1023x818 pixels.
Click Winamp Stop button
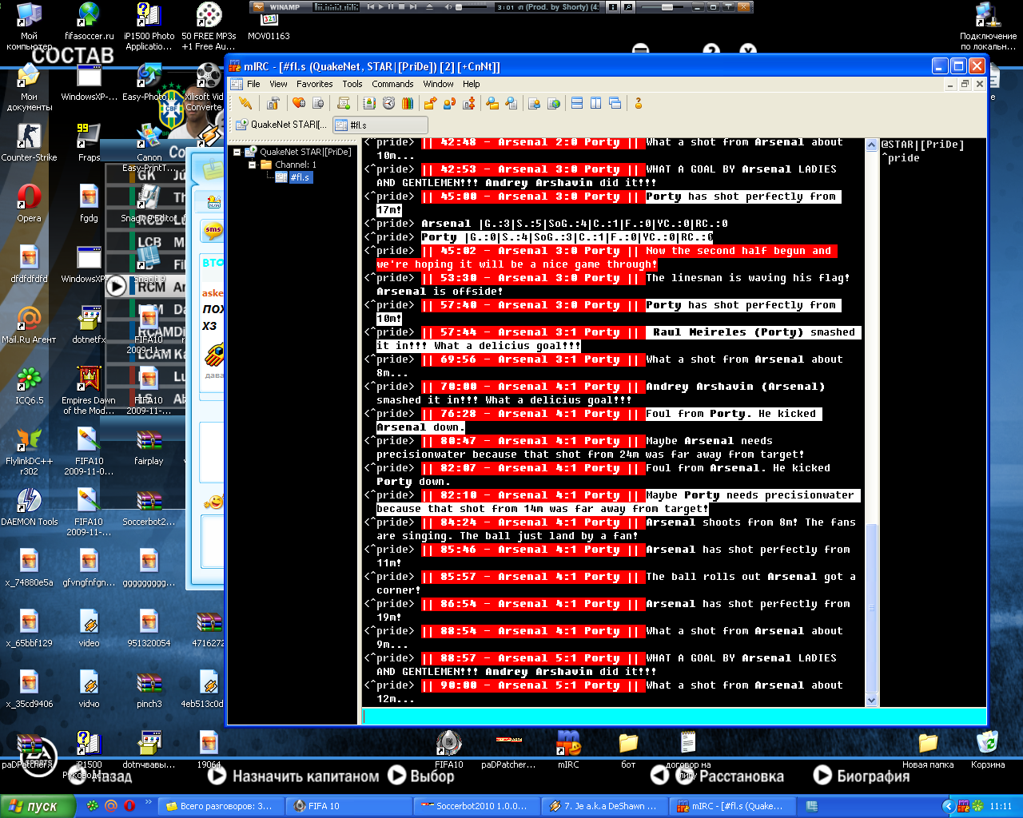[x=401, y=7]
